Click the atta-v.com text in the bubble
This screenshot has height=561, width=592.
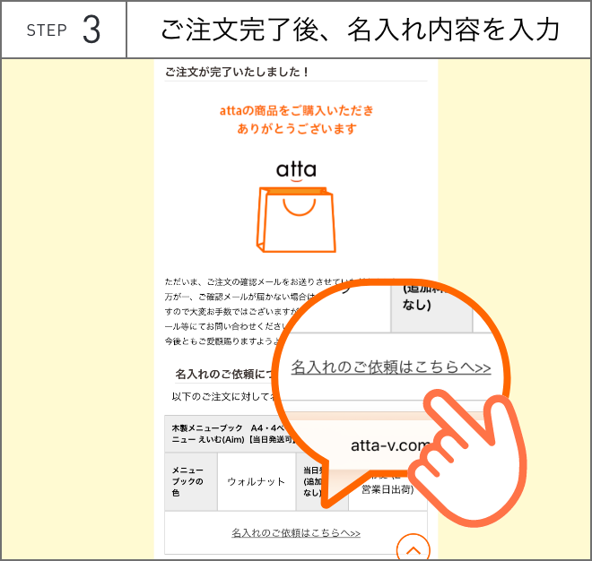tap(391, 445)
